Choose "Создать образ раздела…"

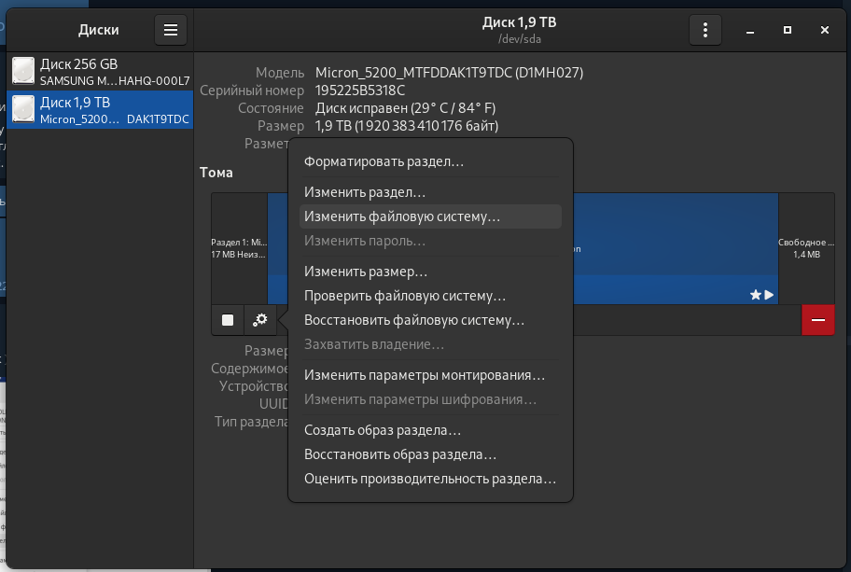point(383,430)
